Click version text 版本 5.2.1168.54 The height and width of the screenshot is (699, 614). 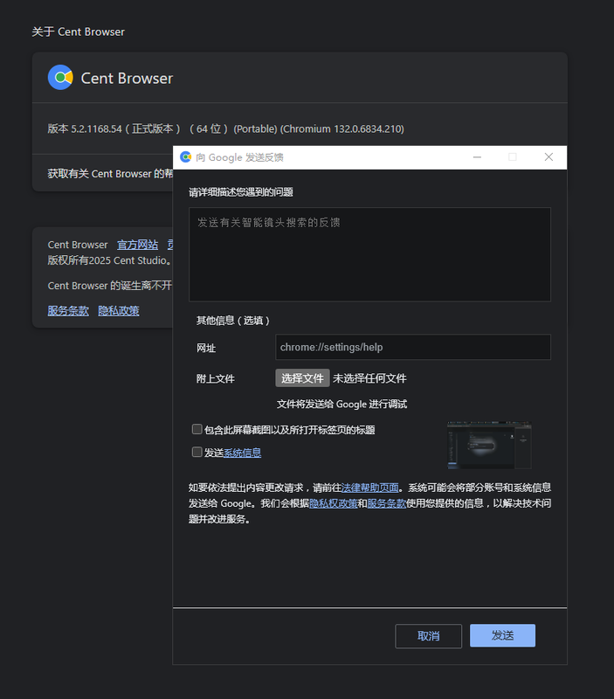point(85,128)
